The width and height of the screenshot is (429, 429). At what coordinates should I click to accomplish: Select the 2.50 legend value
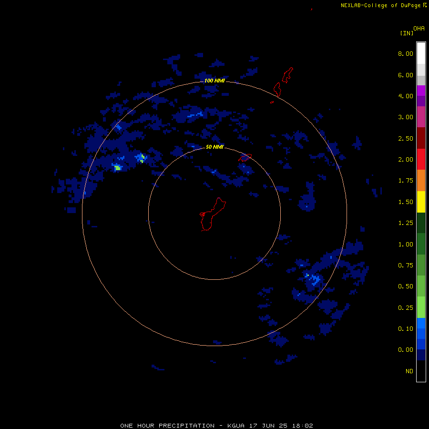point(406,138)
